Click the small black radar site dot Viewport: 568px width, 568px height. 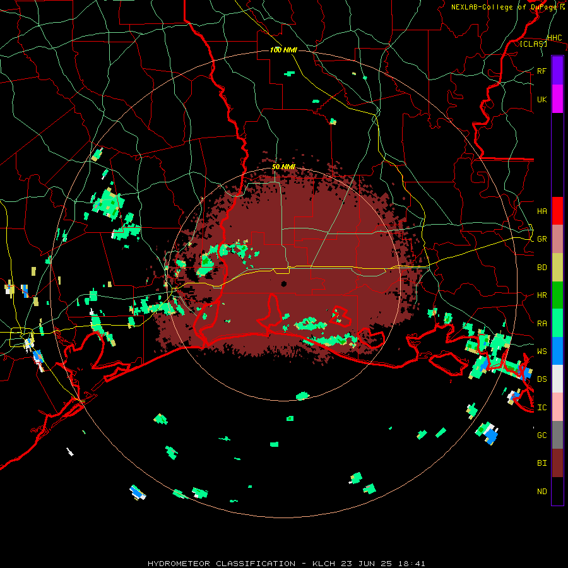tap(283, 283)
